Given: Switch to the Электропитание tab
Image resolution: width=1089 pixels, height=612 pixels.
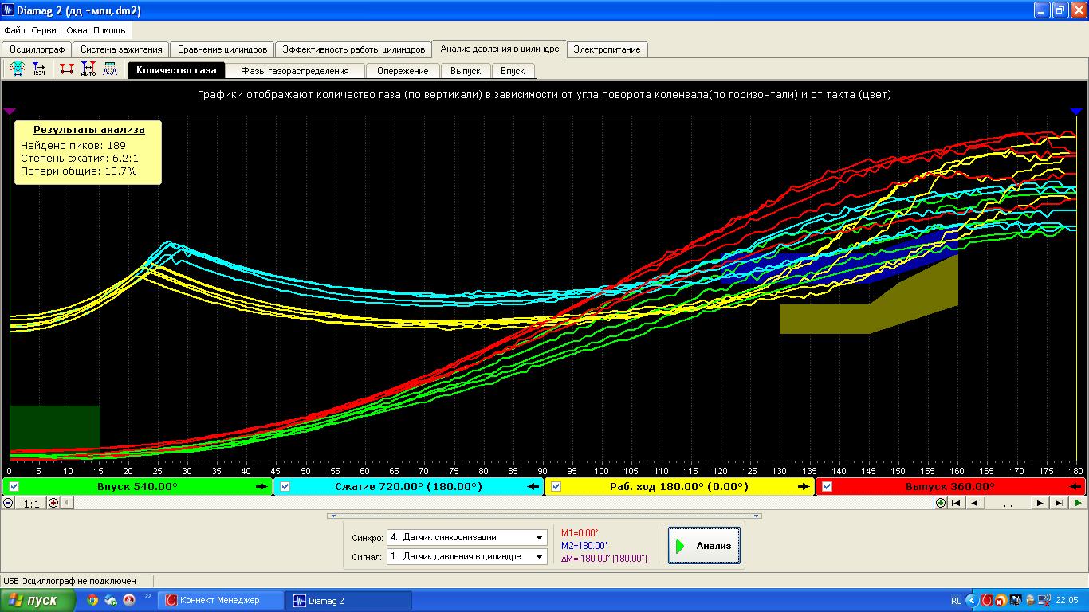Looking at the screenshot, I should pos(607,49).
